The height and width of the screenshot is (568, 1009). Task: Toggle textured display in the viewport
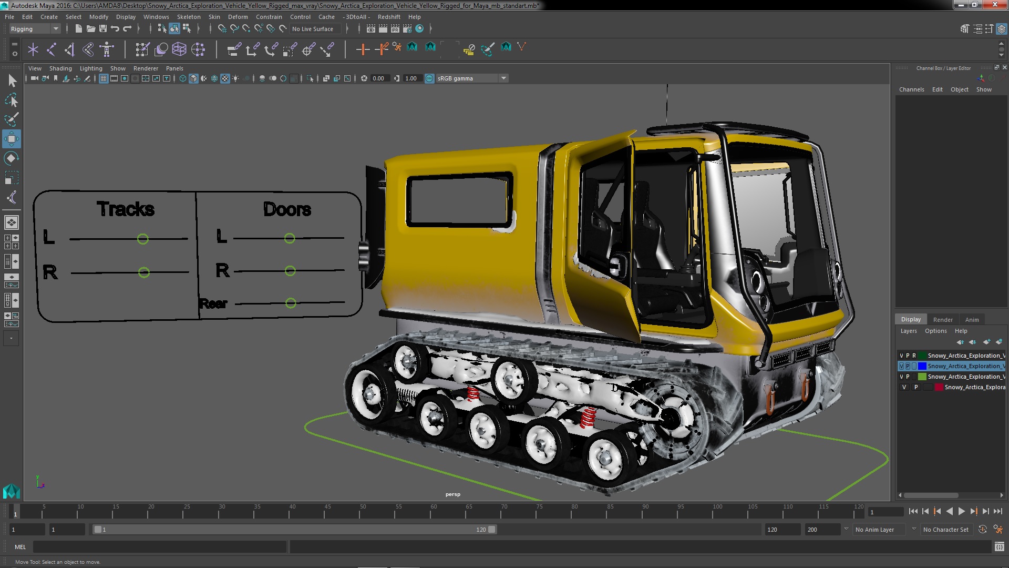click(225, 78)
